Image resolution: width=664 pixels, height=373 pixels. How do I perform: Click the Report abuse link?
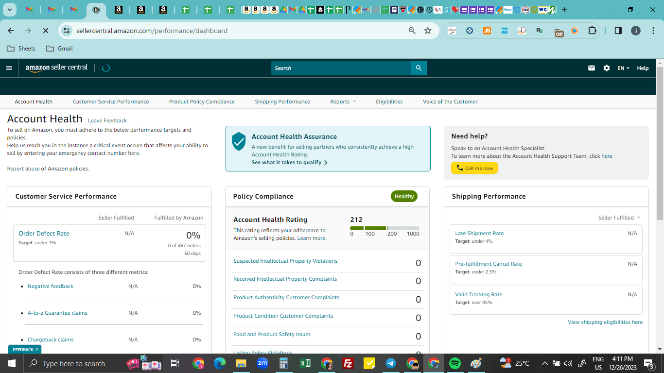coord(23,169)
